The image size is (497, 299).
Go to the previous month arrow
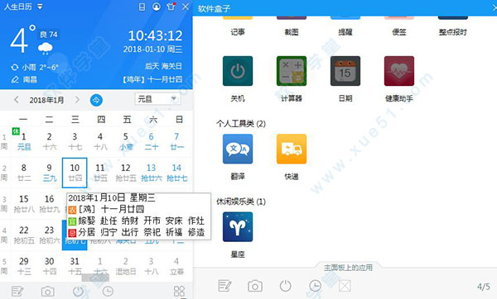tap(17, 100)
